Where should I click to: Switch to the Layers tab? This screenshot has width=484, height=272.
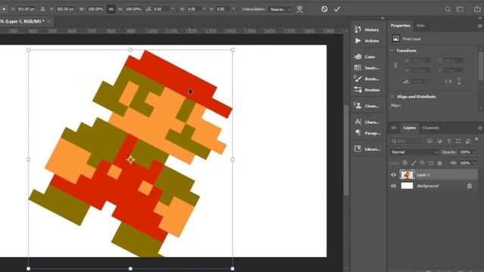(410, 128)
